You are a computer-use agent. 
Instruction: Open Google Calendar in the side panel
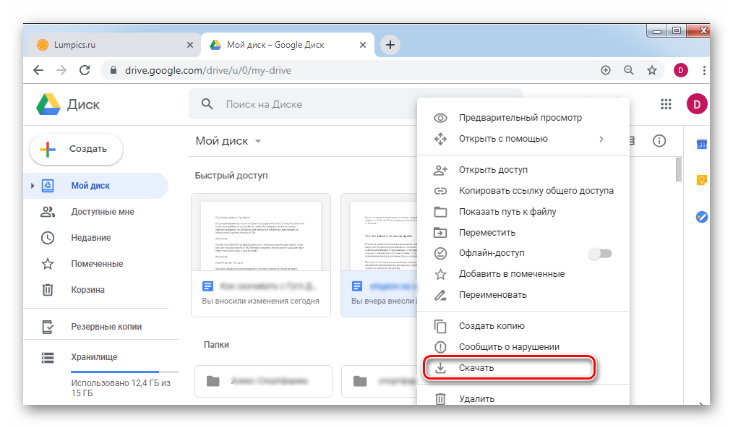click(x=700, y=144)
